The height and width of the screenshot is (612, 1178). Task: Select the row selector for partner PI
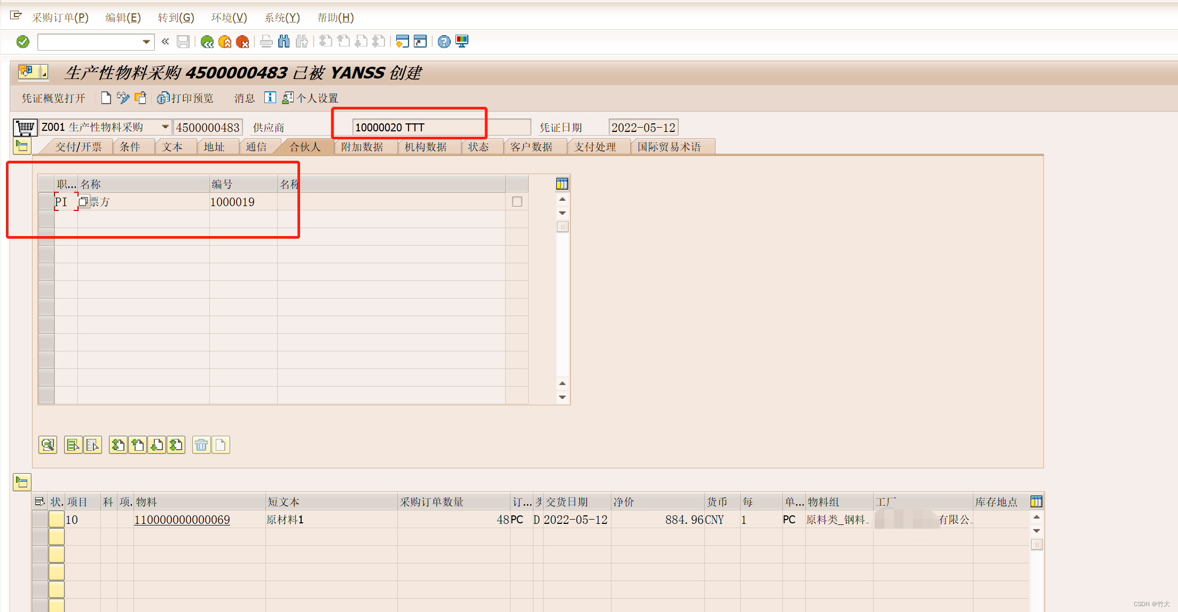click(x=46, y=202)
